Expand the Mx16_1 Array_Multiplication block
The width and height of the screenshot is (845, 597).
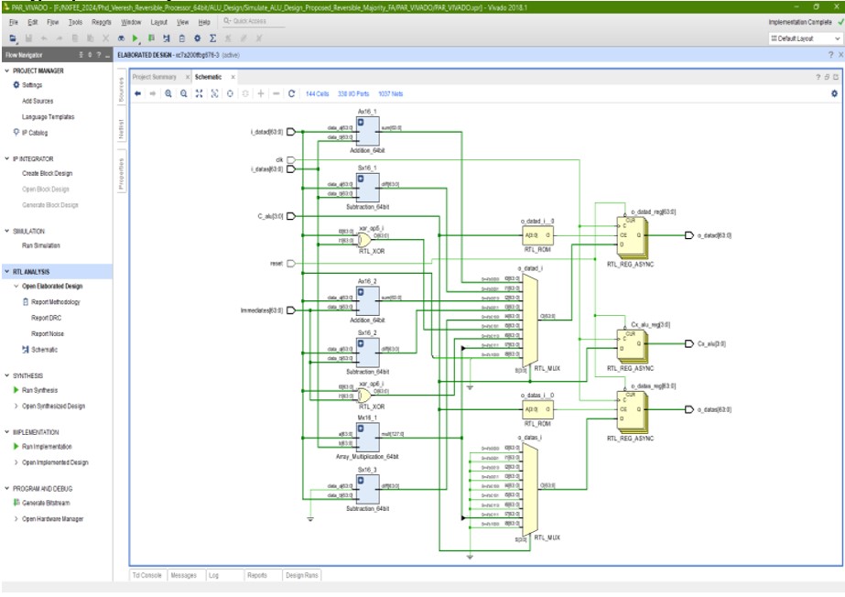[362, 428]
